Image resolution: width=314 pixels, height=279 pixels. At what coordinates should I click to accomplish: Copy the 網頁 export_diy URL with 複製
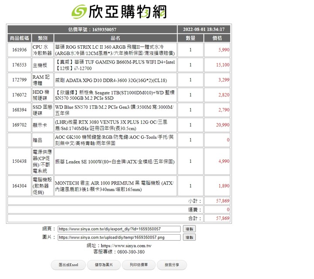coord(189,229)
